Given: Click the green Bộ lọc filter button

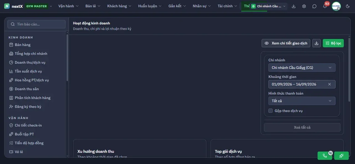Looking at the screenshot, I should tap(333, 43).
